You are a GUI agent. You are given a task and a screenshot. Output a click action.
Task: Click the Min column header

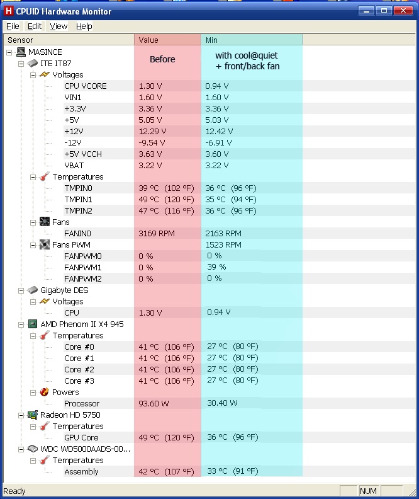click(x=252, y=40)
